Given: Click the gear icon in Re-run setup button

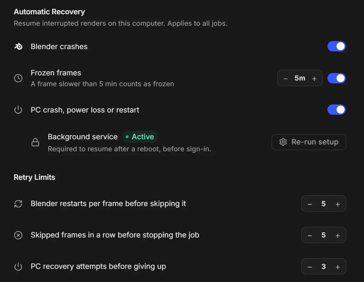Looking at the screenshot, I should (x=283, y=142).
